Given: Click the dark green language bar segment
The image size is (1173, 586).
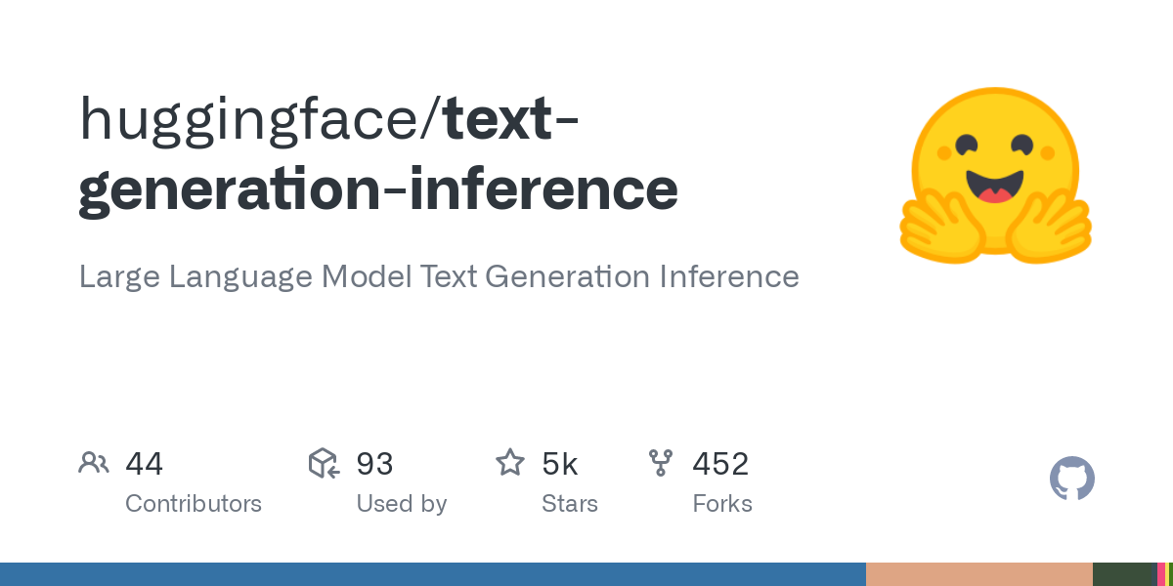Looking at the screenshot, I should click(1124, 574).
